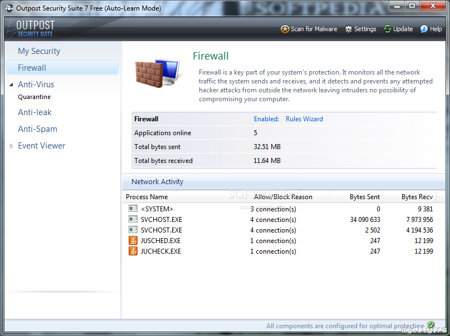450x336 pixels.
Task: Click the Help label in top bar
Action: click(x=436, y=29)
